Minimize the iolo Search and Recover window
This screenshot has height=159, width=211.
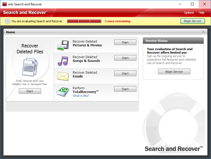pos(180,4)
